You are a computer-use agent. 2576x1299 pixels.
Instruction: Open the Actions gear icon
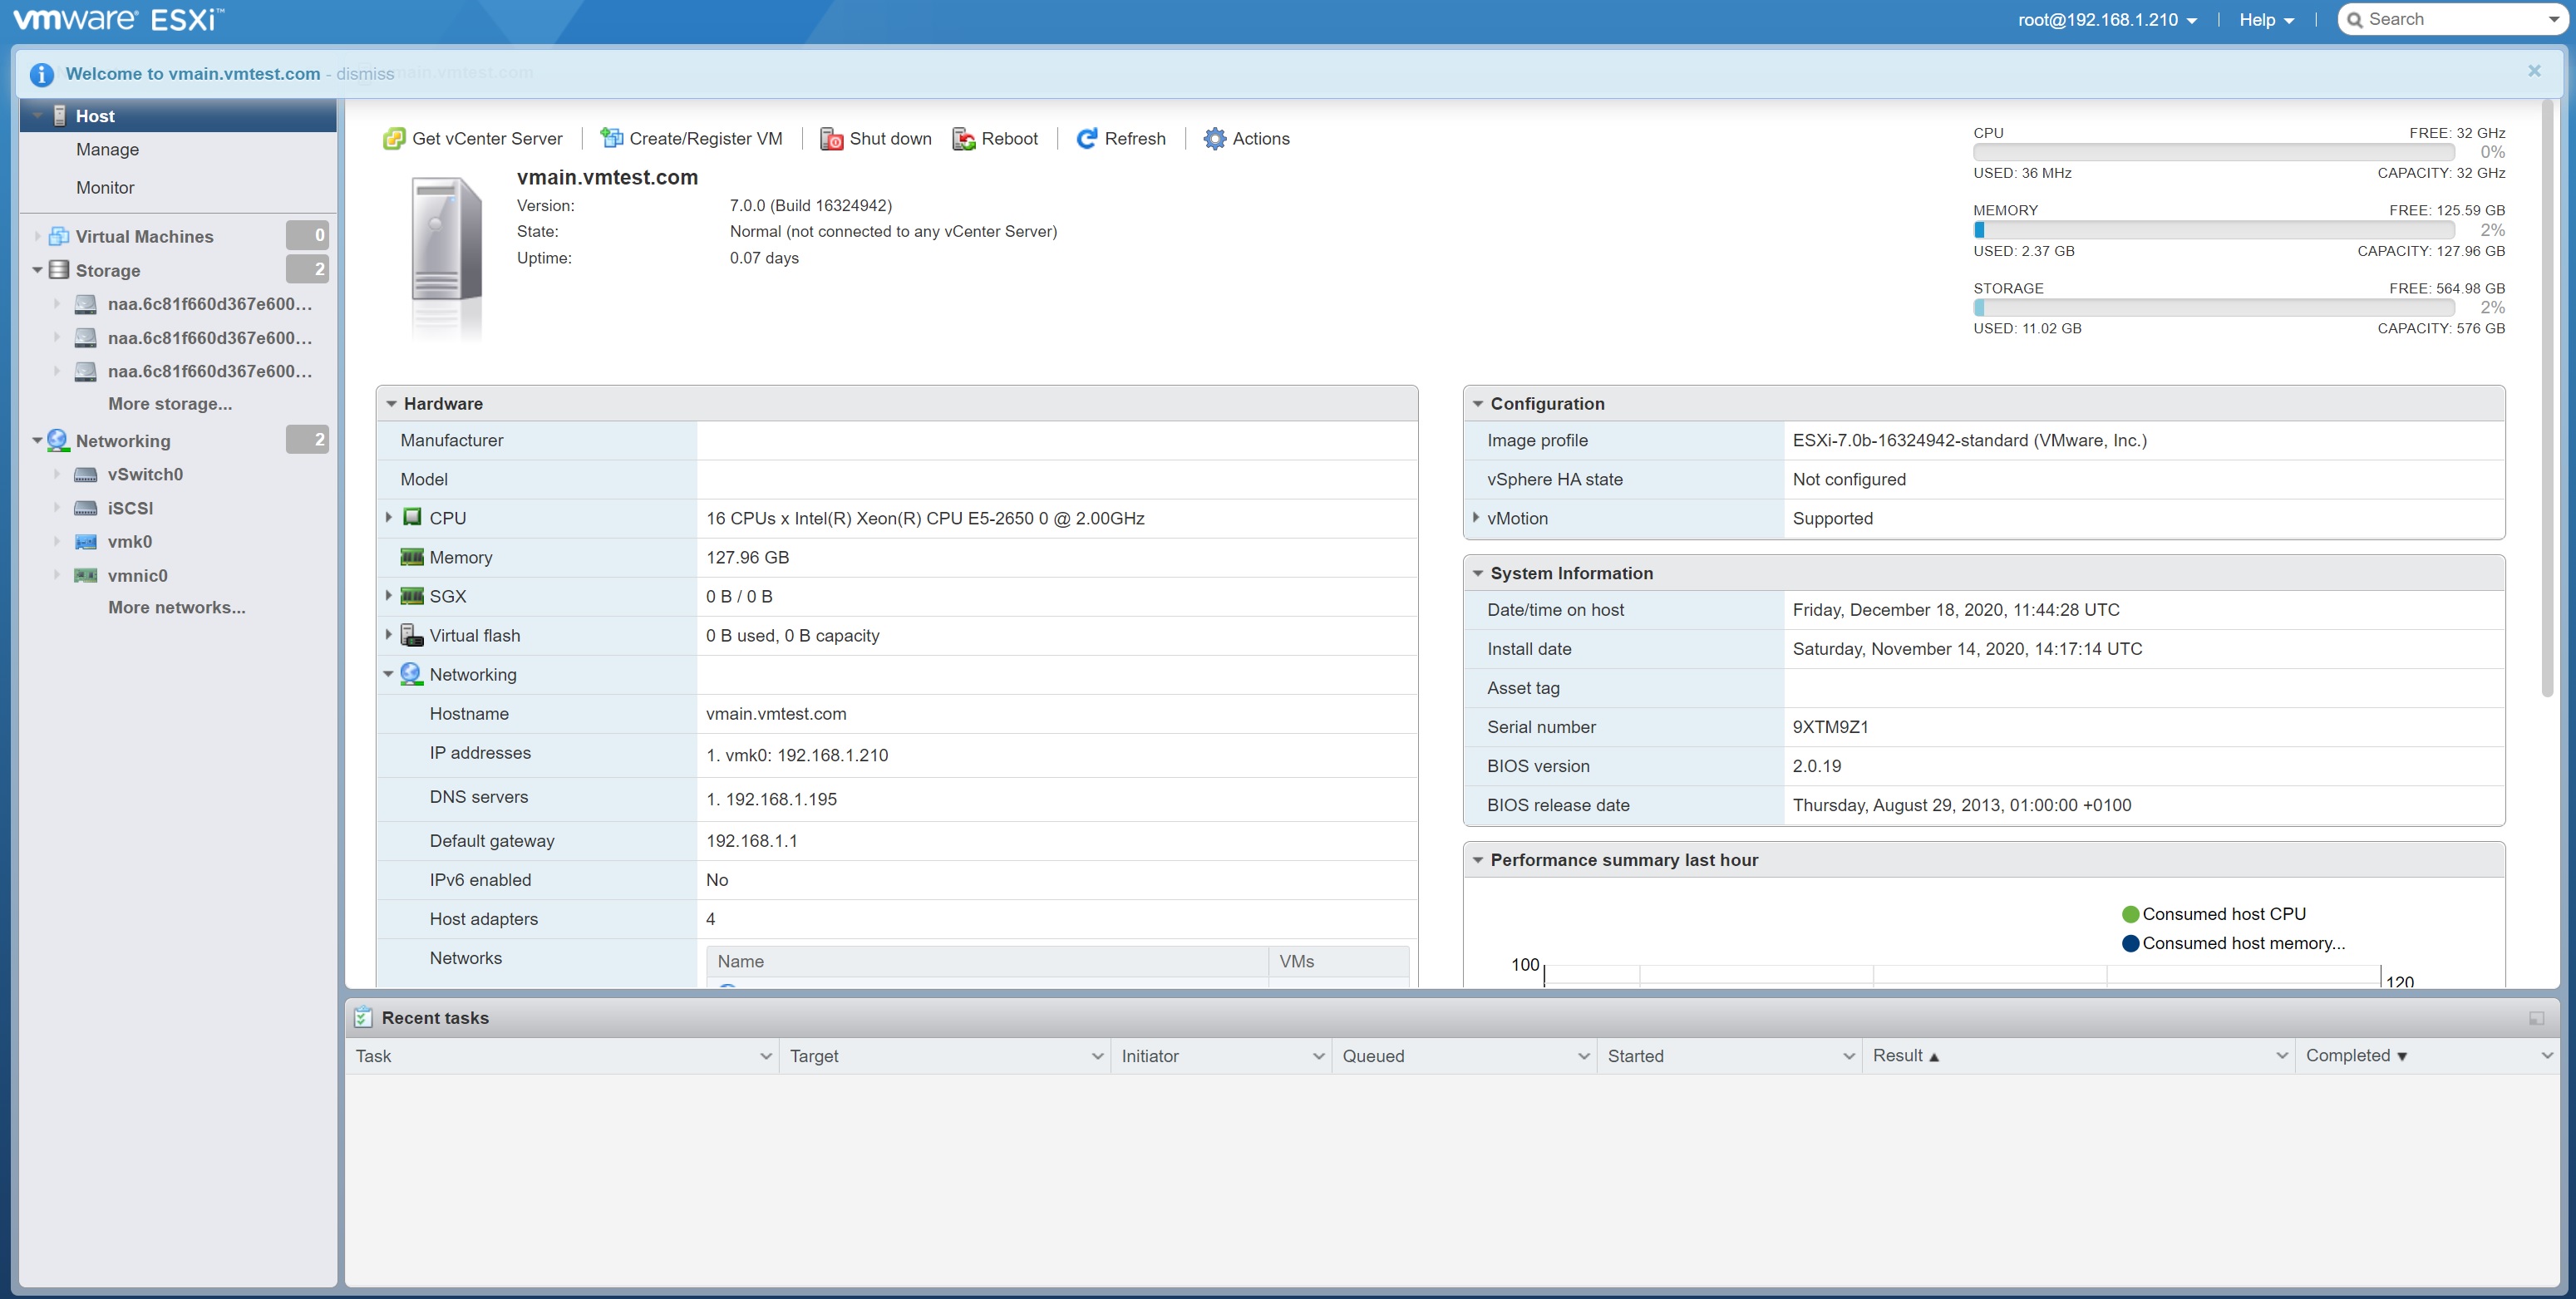pyautogui.click(x=1214, y=139)
